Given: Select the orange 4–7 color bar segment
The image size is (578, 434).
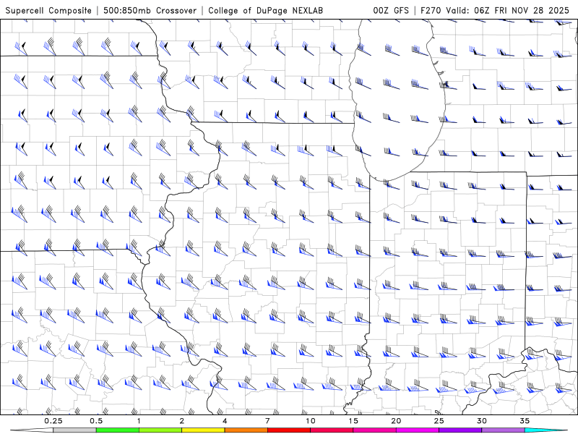Looking at the screenshot, I should 246,430.
